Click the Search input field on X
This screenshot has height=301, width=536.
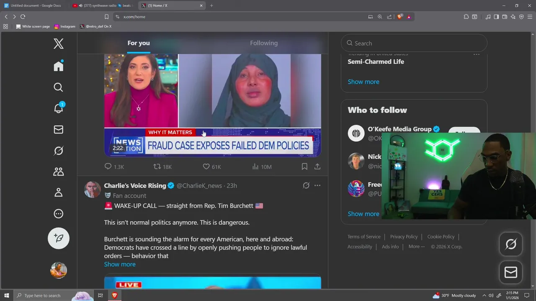pos(414,43)
